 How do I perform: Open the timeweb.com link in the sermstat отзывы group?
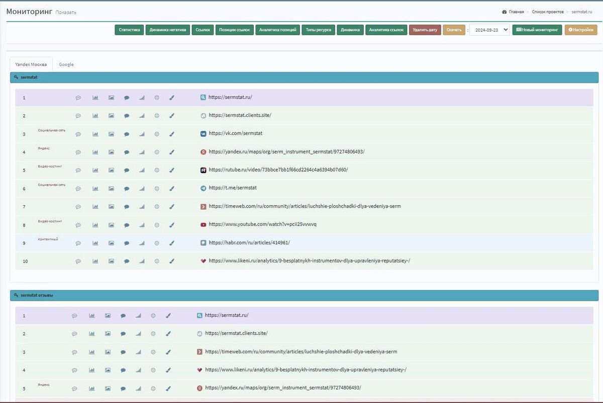[x=301, y=351]
